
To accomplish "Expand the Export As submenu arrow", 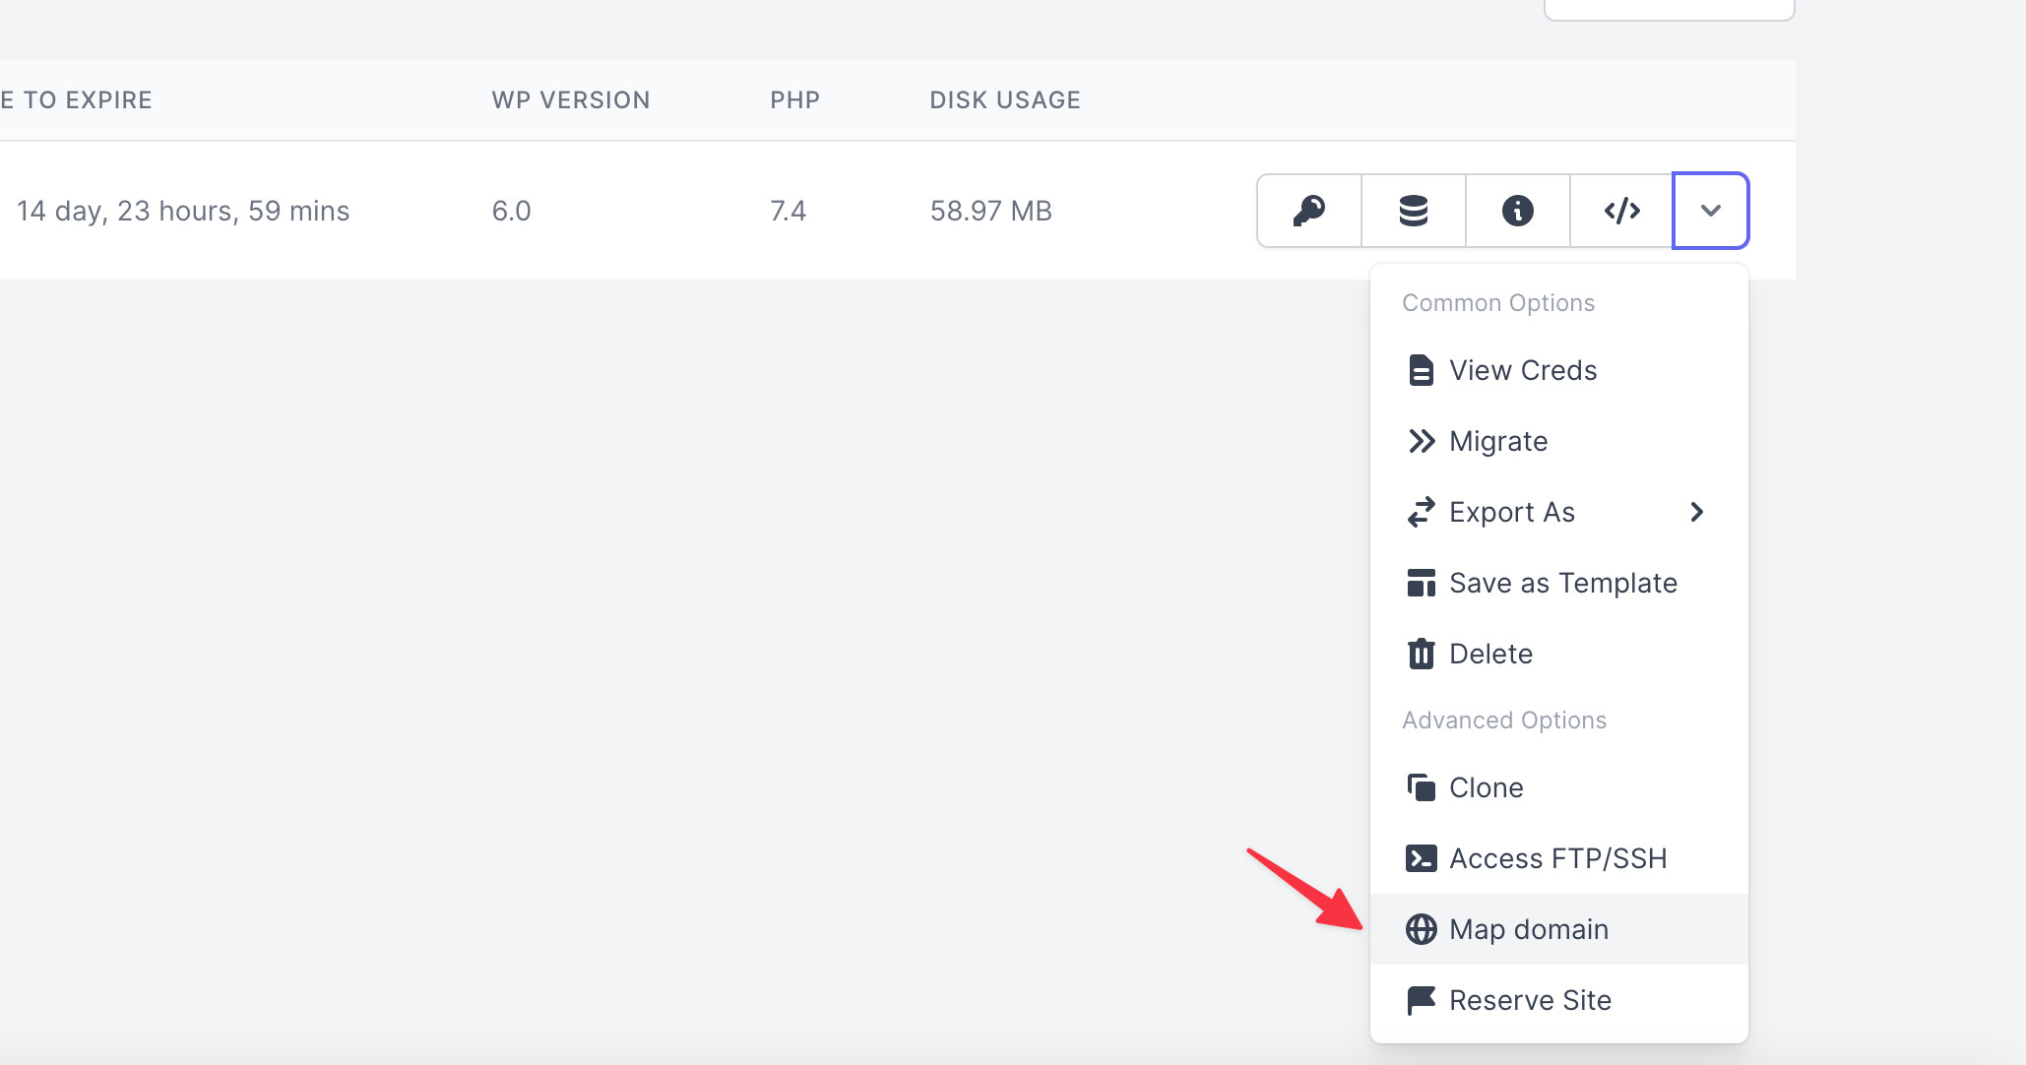I will pyautogui.click(x=1696, y=512).
